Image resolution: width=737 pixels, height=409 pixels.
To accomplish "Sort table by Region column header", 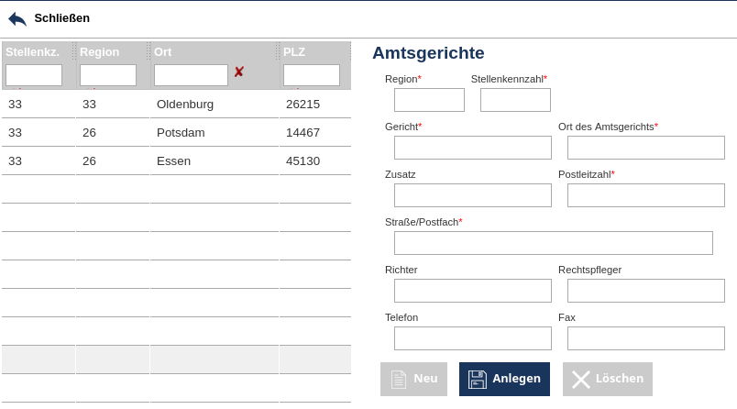I will click(x=99, y=52).
